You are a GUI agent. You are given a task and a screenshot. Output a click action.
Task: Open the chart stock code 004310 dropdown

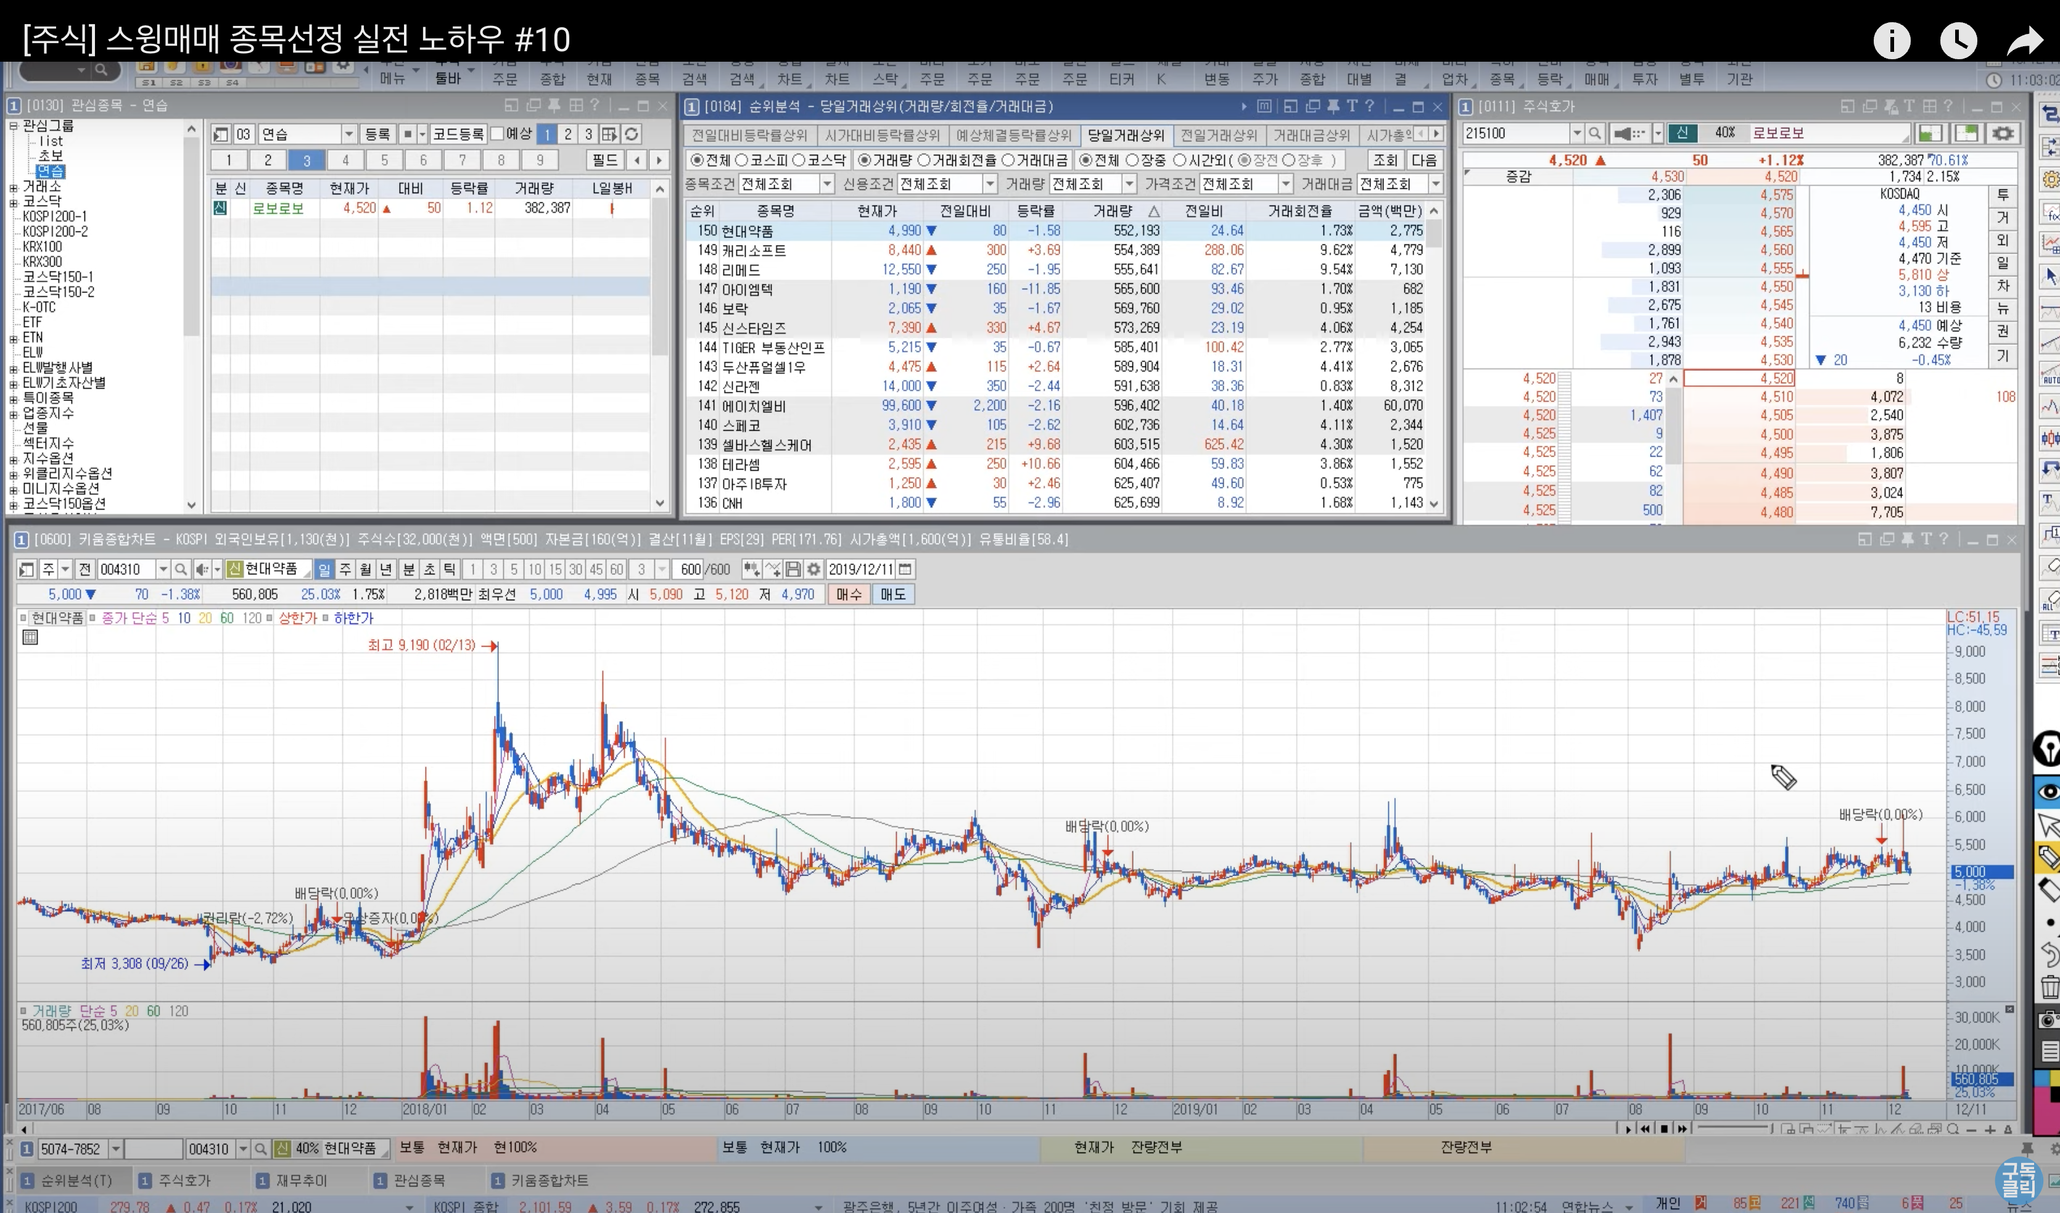tap(163, 569)
